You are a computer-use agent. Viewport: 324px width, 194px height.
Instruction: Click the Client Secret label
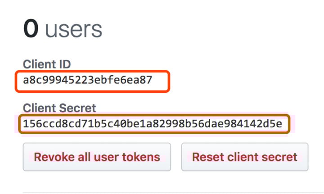coord(59,108)
